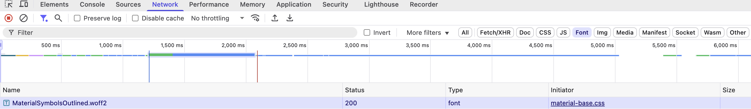
Task: Stop recording network log
Action: click(9, 18)
